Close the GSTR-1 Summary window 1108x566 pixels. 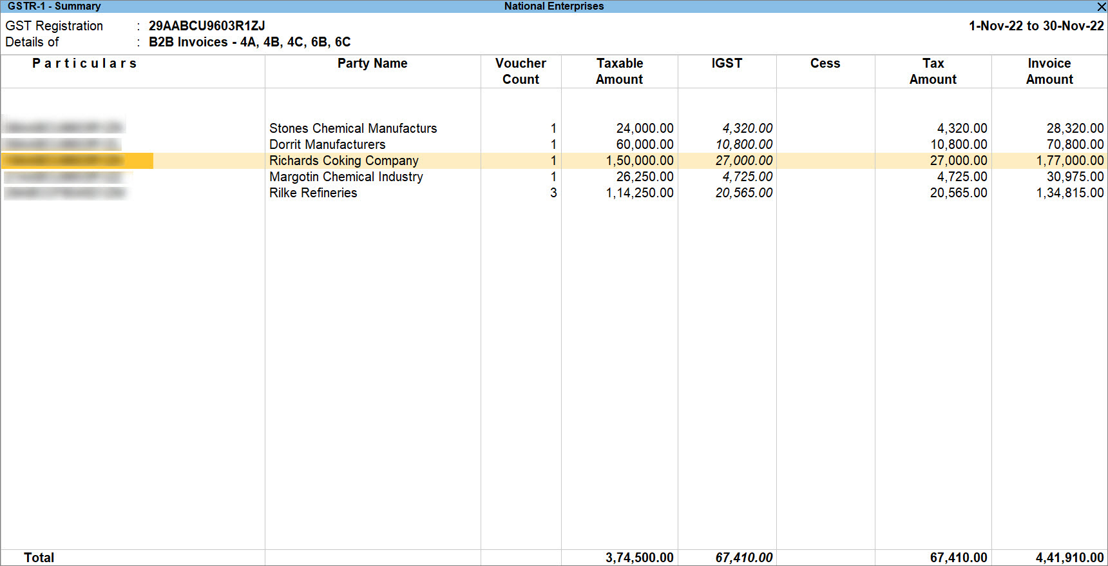point(1101,6)
